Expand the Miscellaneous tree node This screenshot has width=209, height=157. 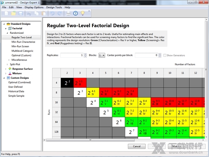9,60
